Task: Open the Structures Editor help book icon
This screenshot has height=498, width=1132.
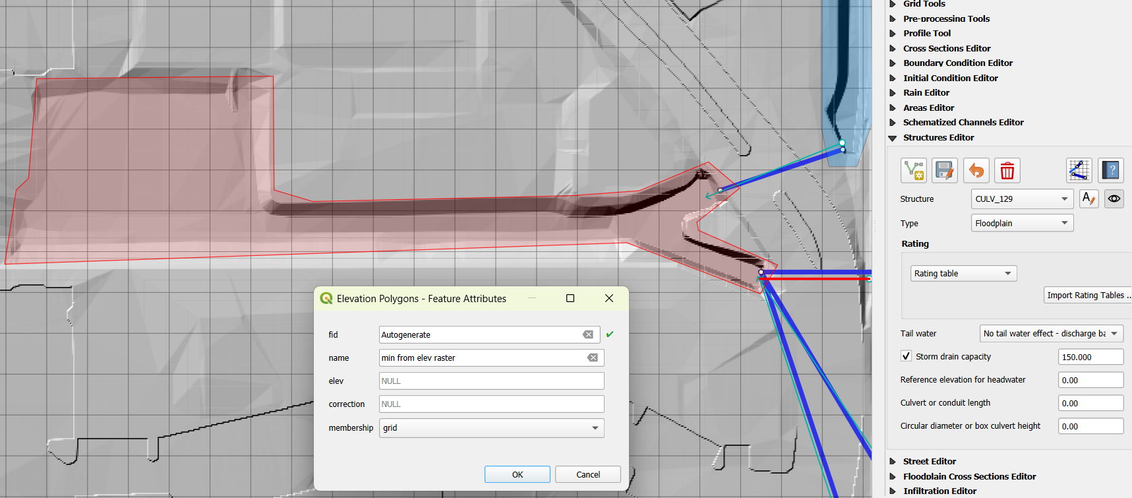Action: pos(1111,171)
